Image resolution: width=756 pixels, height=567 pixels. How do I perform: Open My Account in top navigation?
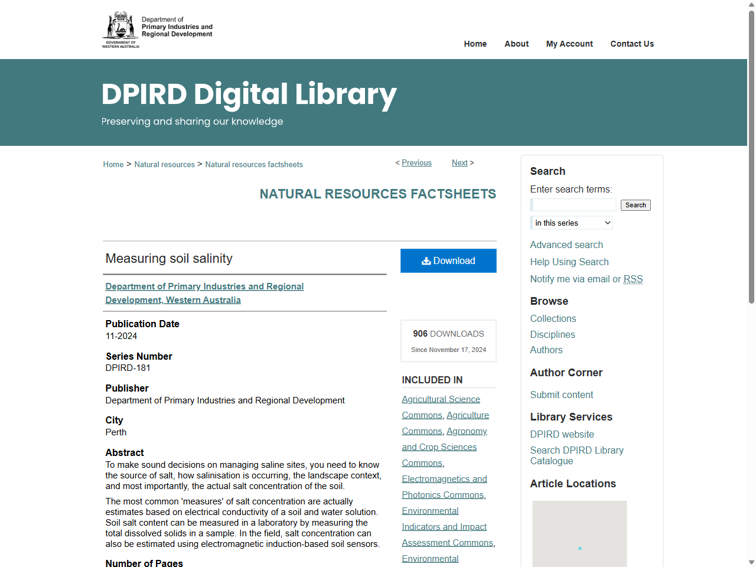coord(569,44)
